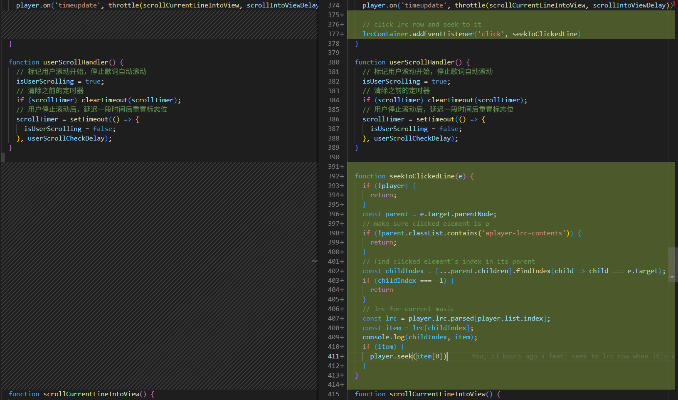678x400 pixels.
Task: Click 'isUserScrolling = true' on line 382
Action: click(x=405, y=81)
